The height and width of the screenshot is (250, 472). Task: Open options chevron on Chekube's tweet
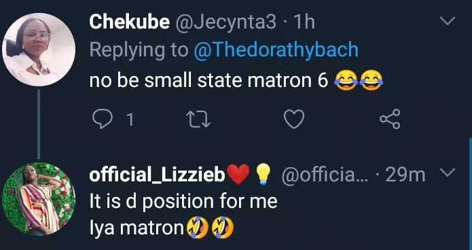(x=448, y=21)
